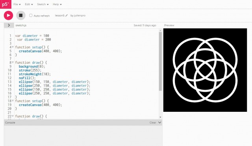Click the 'Saved: 11 days ago' status text

tap(145, 25)
